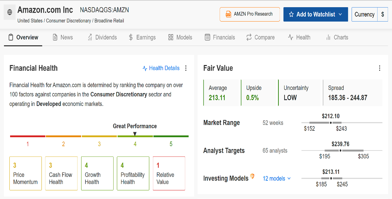The height and width of the screenshot is (199, 392).
Task: Click the 52 weeks label
Action: (x=273, y=123)
